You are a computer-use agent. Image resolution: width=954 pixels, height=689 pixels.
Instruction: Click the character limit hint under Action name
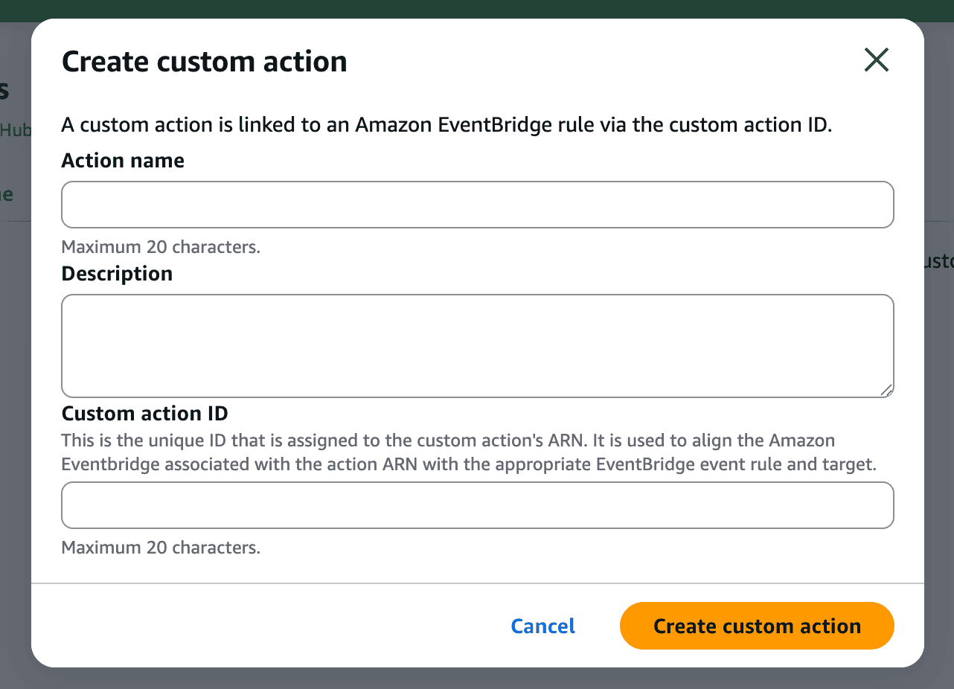pos(161,247)
